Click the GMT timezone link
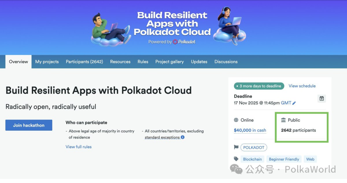The image size is (347, 183). (286, 103)
